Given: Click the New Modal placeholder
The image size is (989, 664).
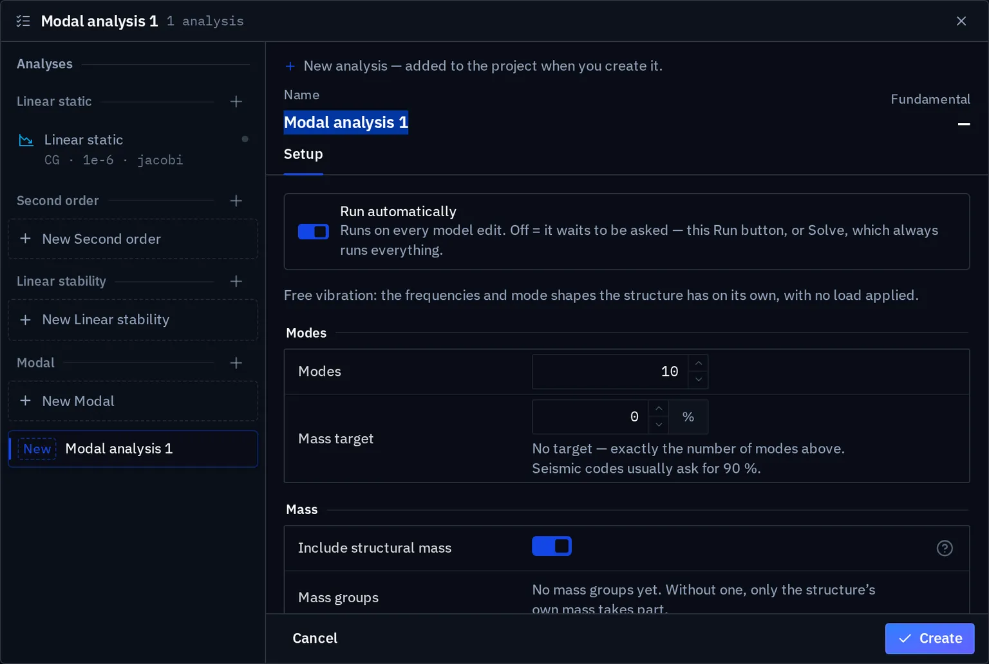Looking at the screenshot, I should (x=133, y=401).
